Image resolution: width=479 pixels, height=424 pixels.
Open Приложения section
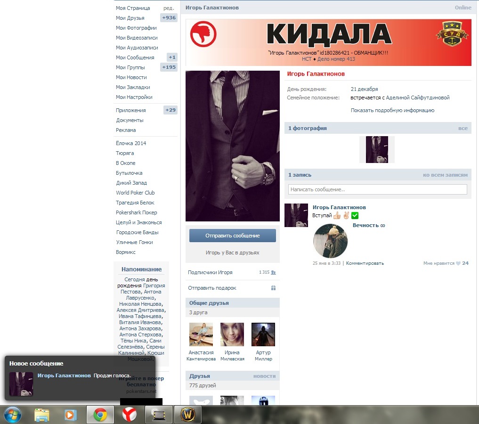[x=131, y=110]
